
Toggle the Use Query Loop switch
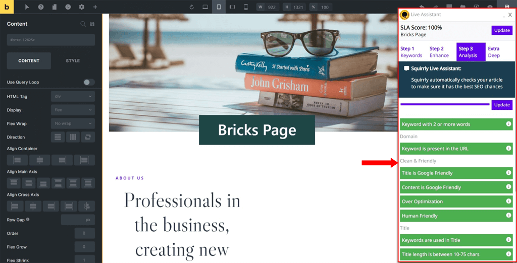pyautogui.click(x=89, y=82)
